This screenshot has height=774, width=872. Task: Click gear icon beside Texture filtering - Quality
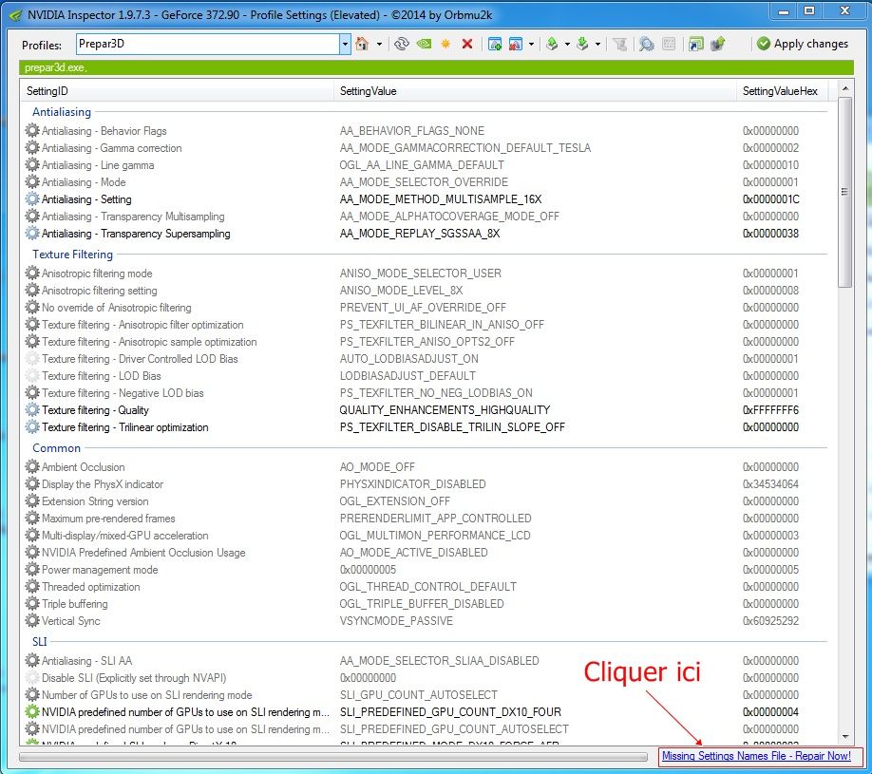pyautogui.click(x=32, y=410)
